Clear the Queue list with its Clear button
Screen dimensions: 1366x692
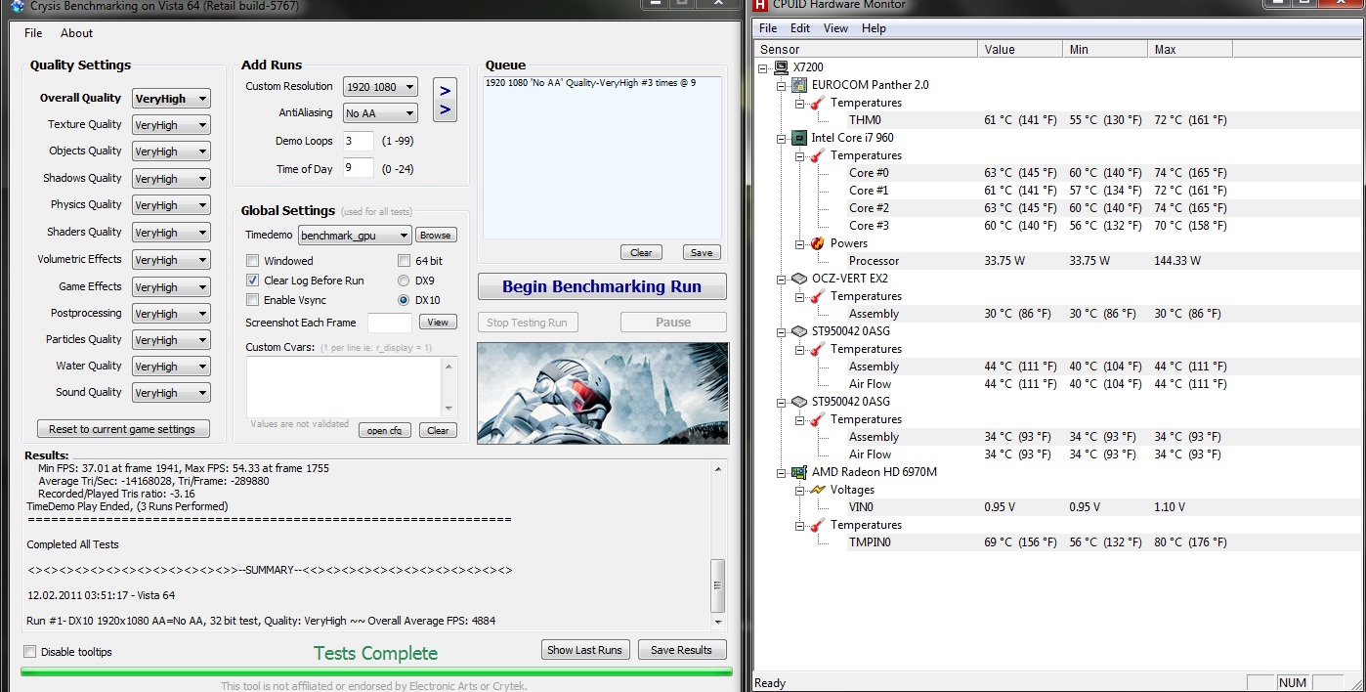pos(641,252)
